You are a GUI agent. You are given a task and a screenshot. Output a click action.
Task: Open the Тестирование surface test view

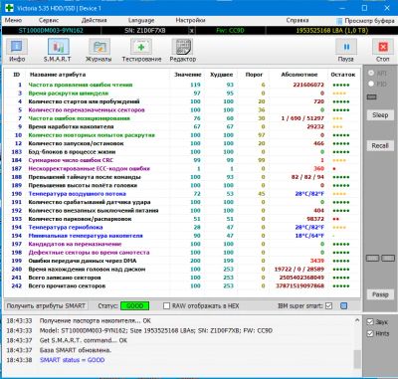point(141,51)
